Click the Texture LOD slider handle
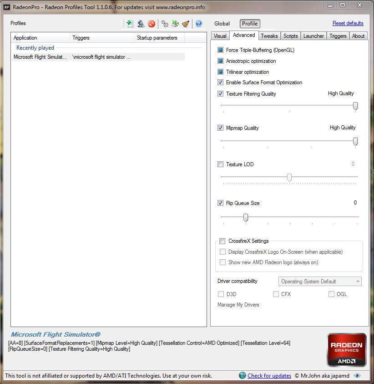Screen dimensions: 374x384 pyautogui.click(x=289, y=177)
